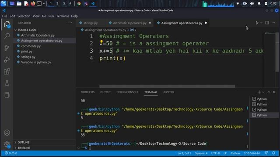
Task: Switch to the OUTPUT panel tab
Action: (105, 92)
